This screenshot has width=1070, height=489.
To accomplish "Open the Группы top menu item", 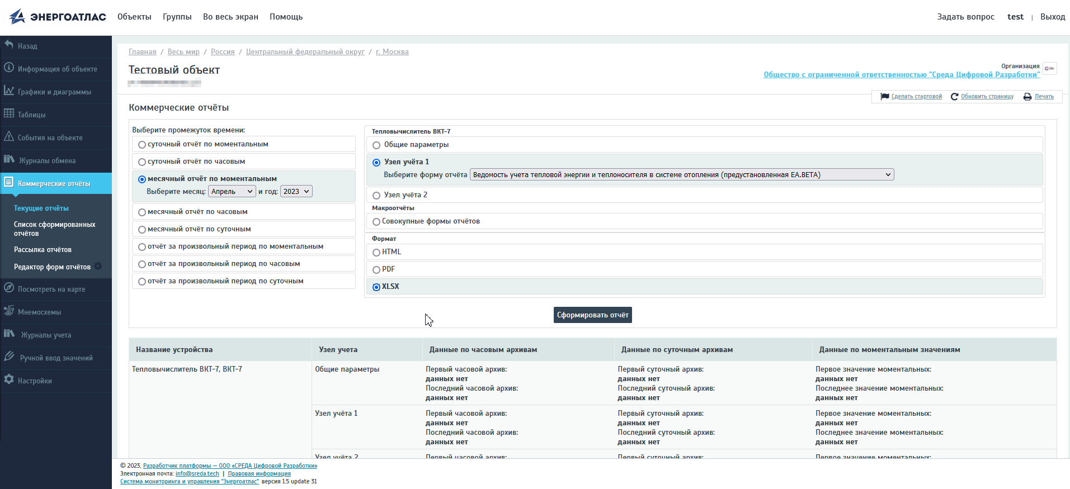I will 177,17.
